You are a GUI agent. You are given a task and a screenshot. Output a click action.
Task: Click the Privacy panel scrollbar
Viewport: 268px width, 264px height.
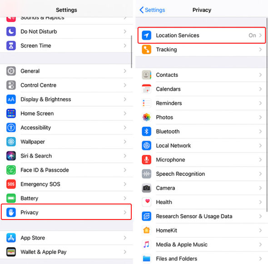267,115
